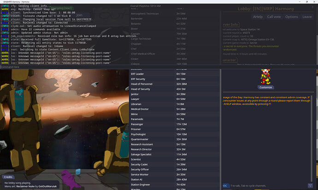Select the Service Worker job row

(174, 174)
